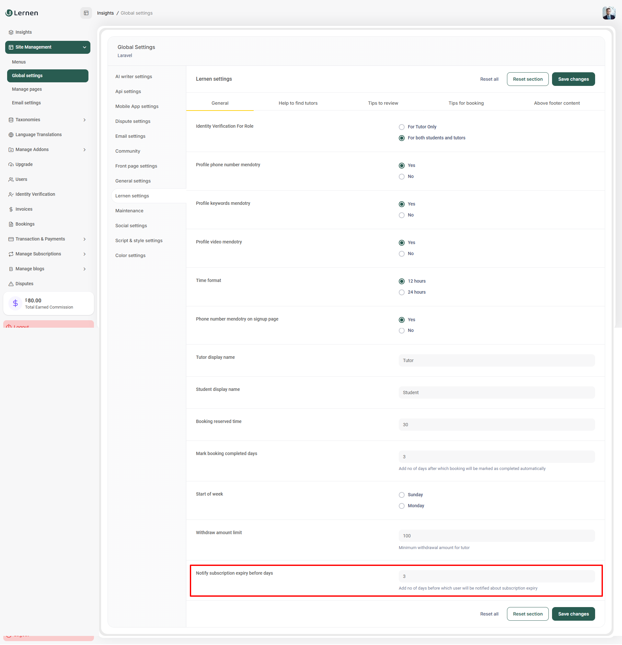Click the bottom Reset section button
The width and height of the screenshot is (622, 645).
(x=527, y=614)
